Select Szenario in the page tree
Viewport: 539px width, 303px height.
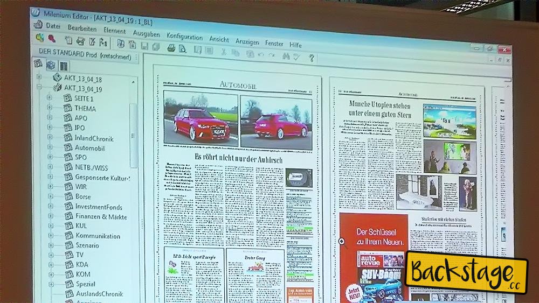(x=87, y=245)
